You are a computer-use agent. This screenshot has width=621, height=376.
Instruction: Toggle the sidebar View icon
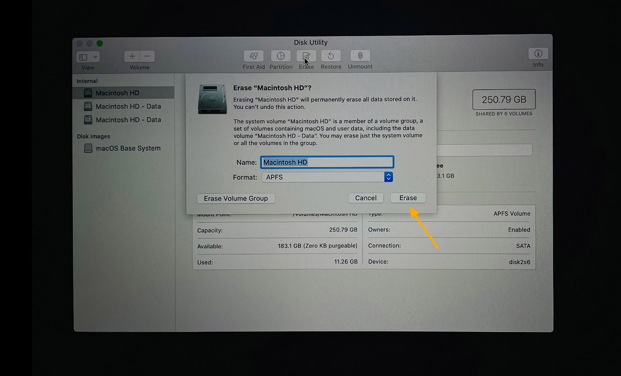click(x=83, y=57)
